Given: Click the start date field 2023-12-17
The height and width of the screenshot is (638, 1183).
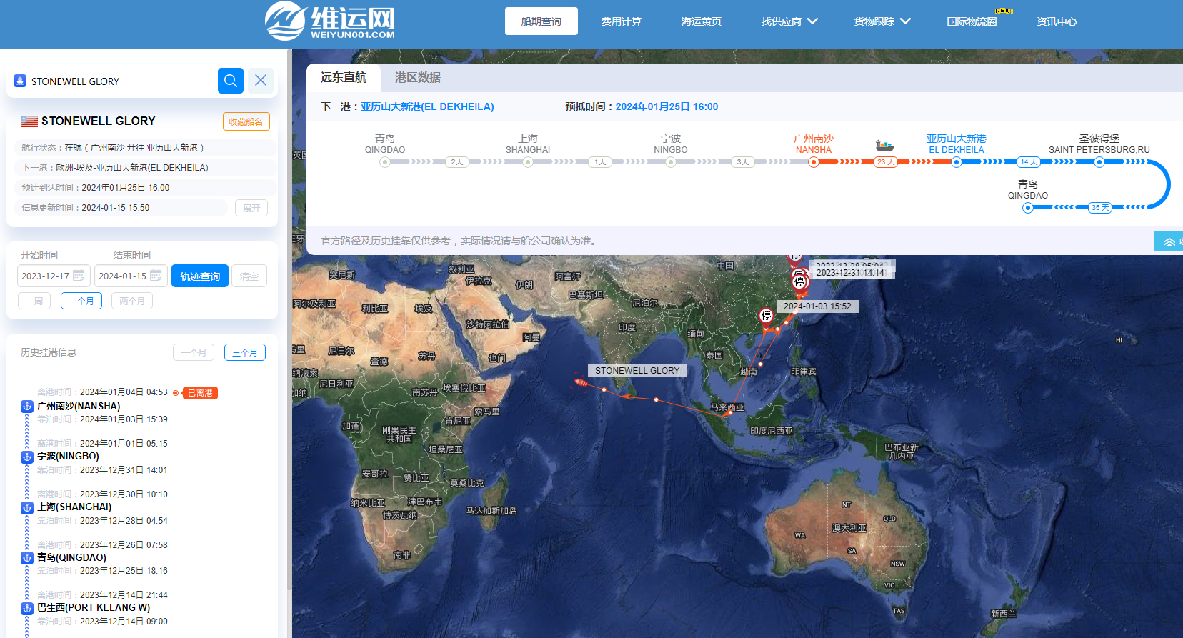Looking at the screenshot, I should pos(54,276).
